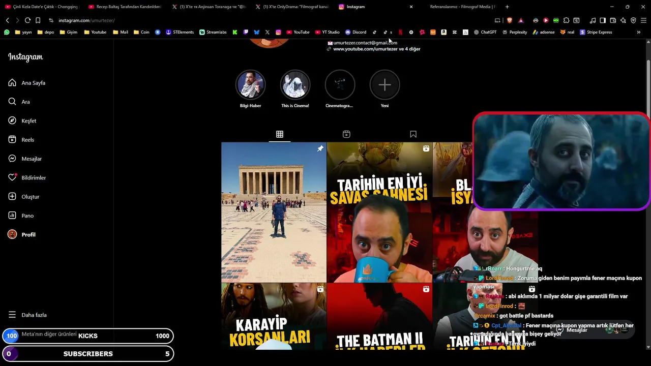Open the Coin bookmarks folder

click(x=141, y=32)
